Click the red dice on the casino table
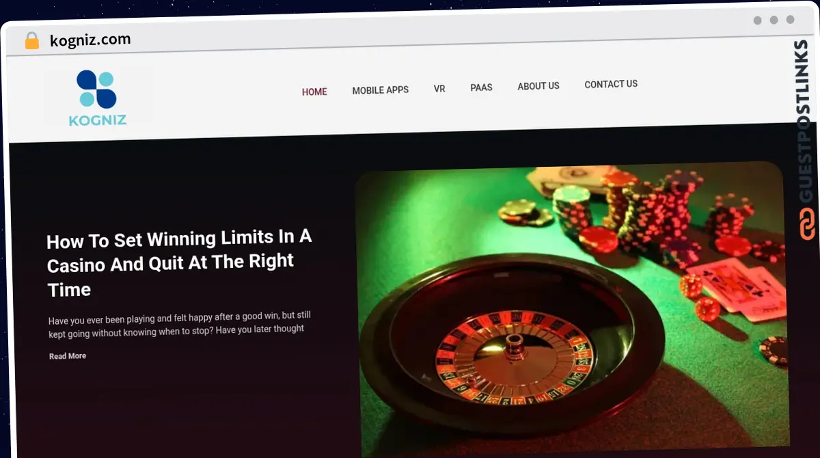The image size is (820, 458). (699, 297)
